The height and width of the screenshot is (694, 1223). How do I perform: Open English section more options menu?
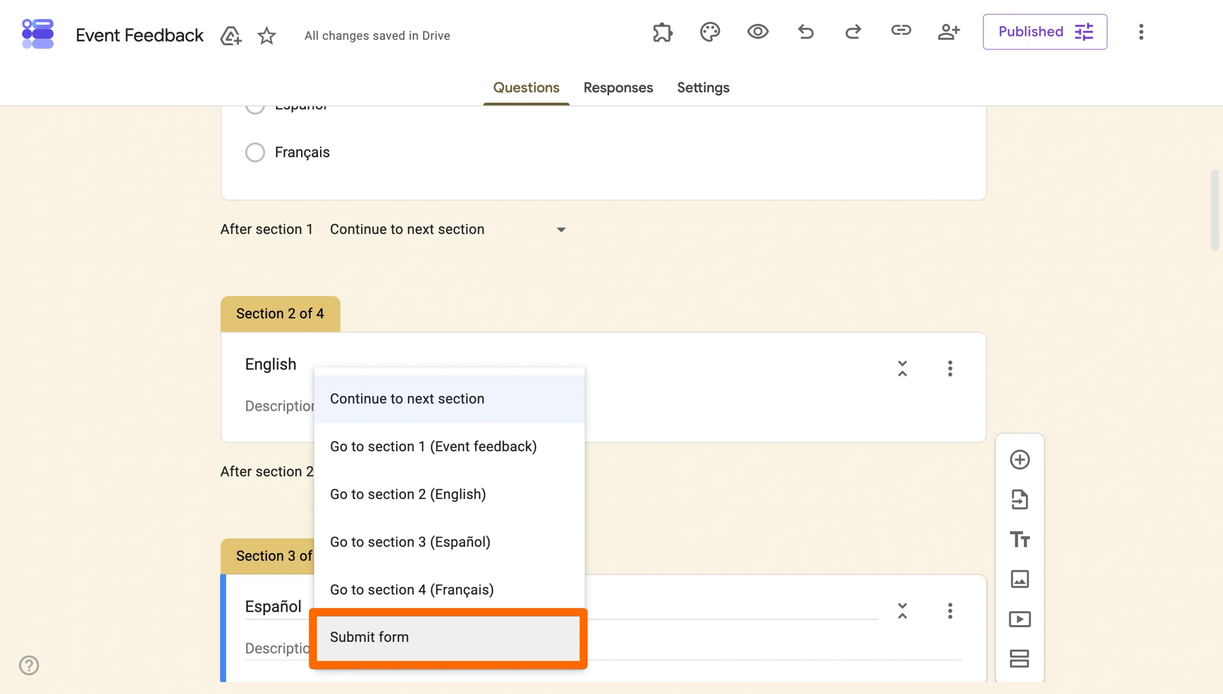(x=950, y=368)
